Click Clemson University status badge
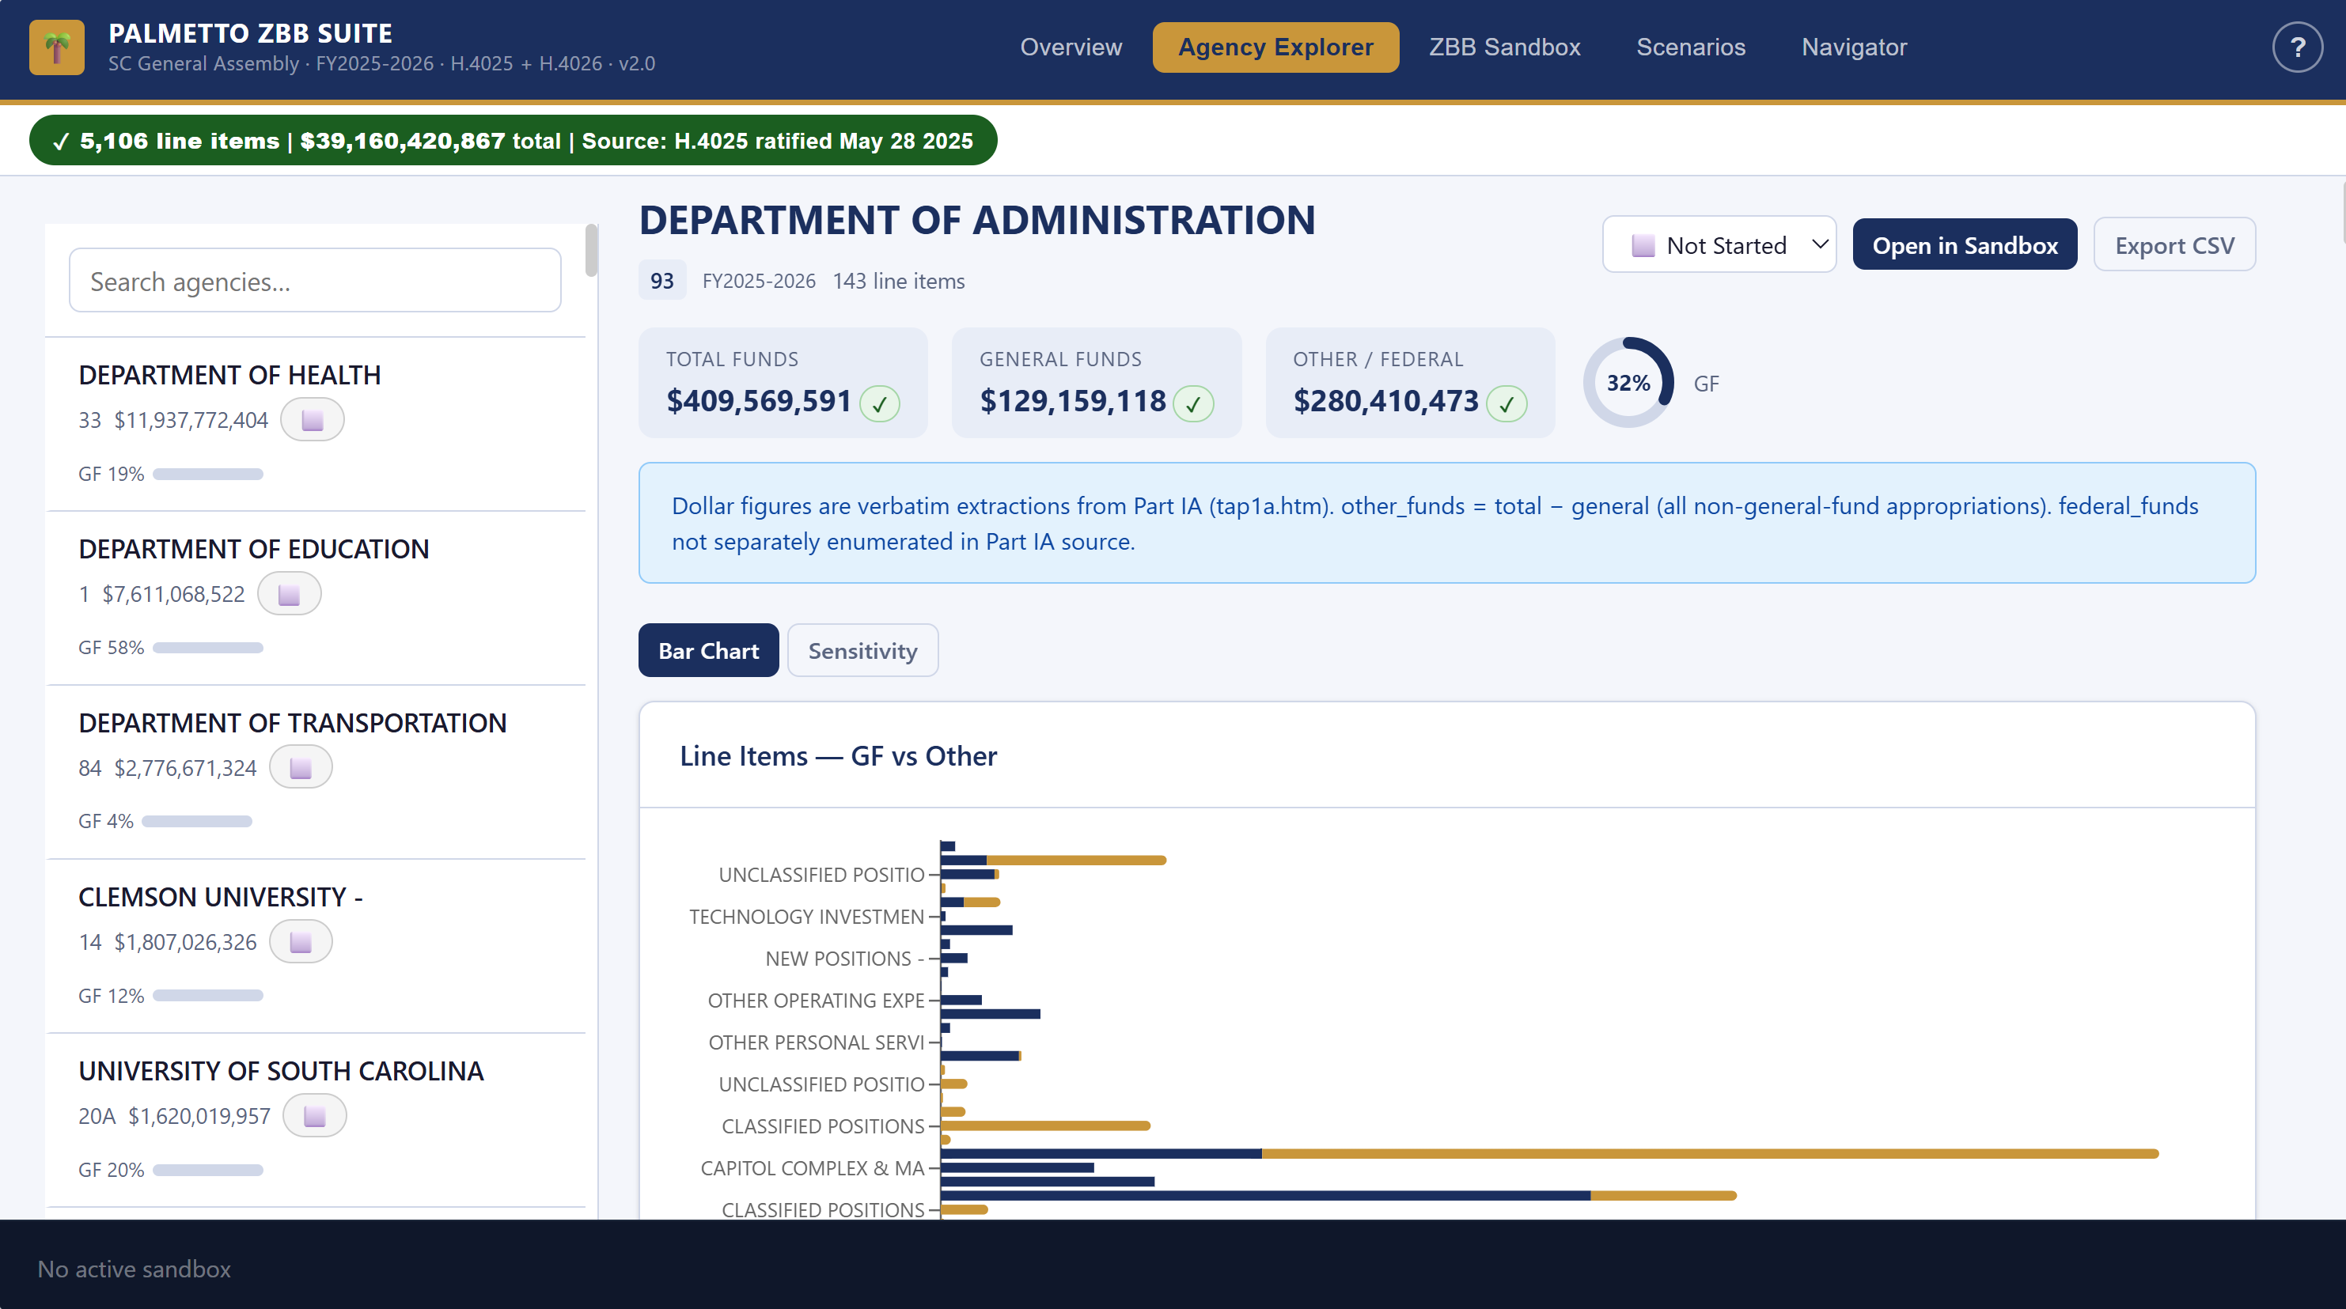Image resolution: width=2346 pixels, height=1309 pixels. coord(301,941)
